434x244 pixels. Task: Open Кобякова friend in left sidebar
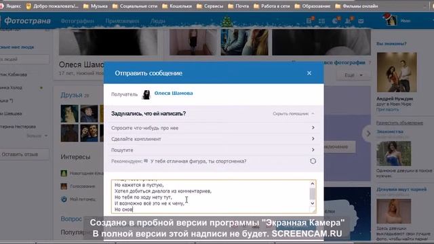tap(14, 75)
